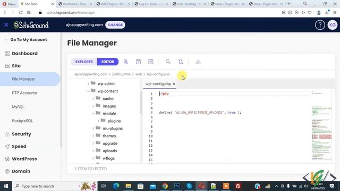This screenshot has height=191, width=340.
Task: Open the KG user account avatar
Action: coord(333,25)
